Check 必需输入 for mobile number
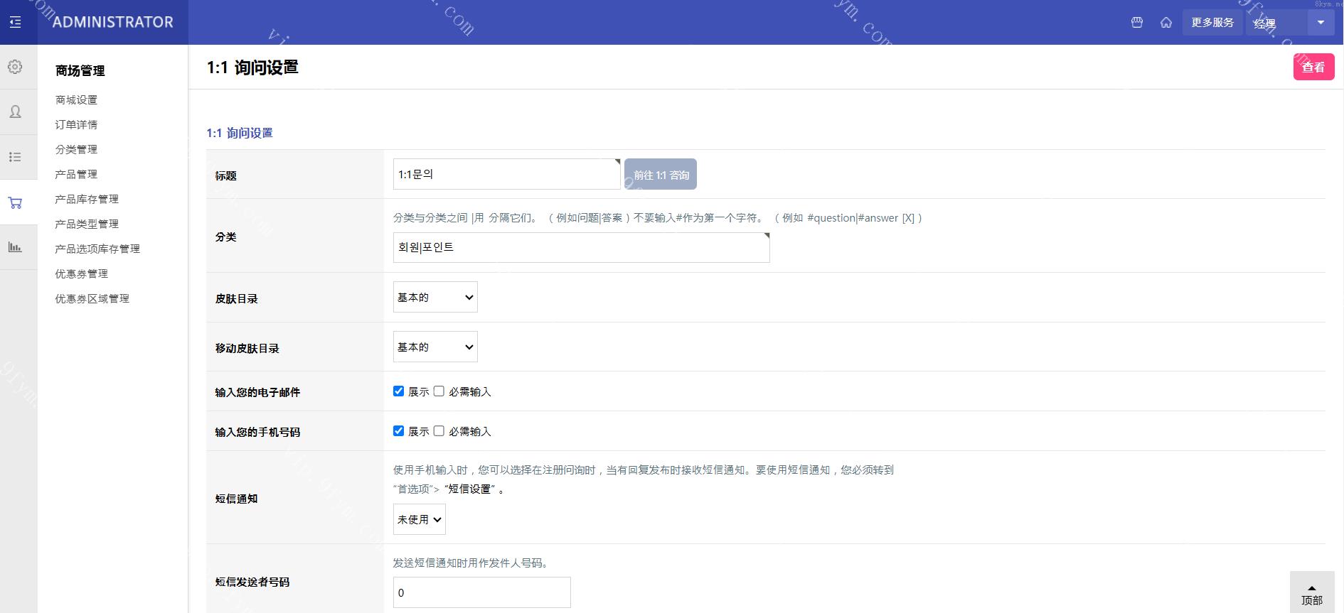1344x613 pixels. (439, 431)
